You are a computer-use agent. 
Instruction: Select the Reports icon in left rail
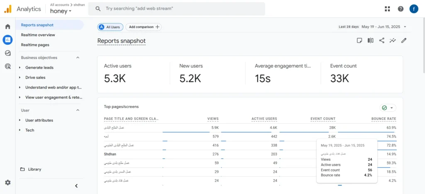point(7,40)
